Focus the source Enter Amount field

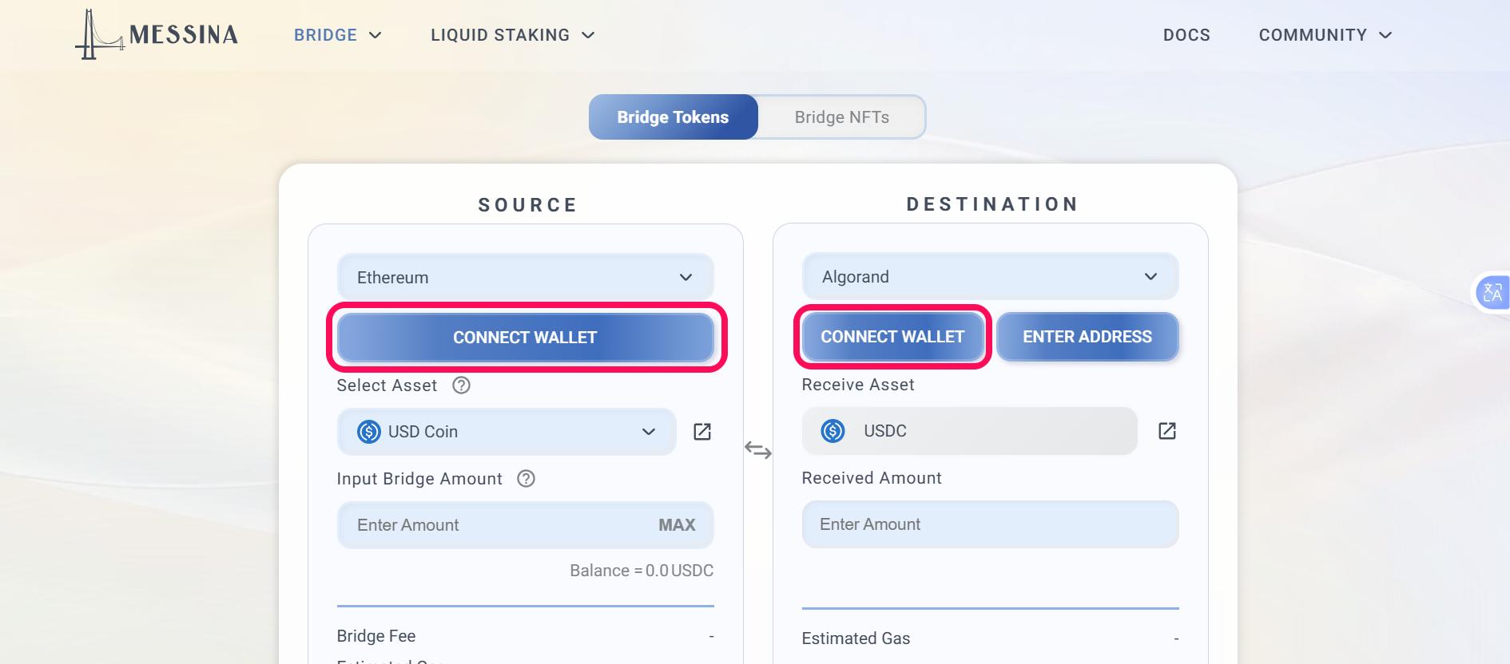525,525
